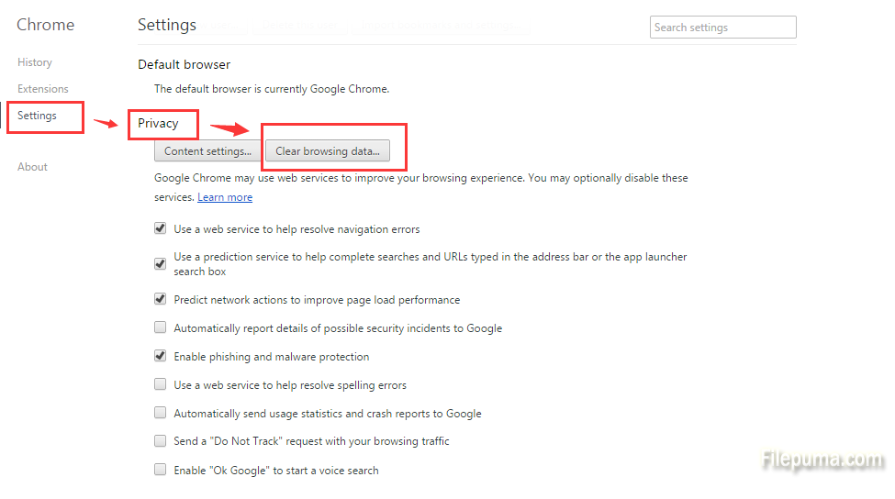Open the About page
Image resolution: width=895 pixels, height=499 pixels.
(32, 167)
